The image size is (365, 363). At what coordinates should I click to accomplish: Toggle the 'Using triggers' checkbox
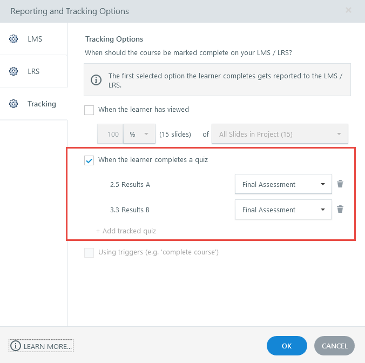click(x=89, y=252)
